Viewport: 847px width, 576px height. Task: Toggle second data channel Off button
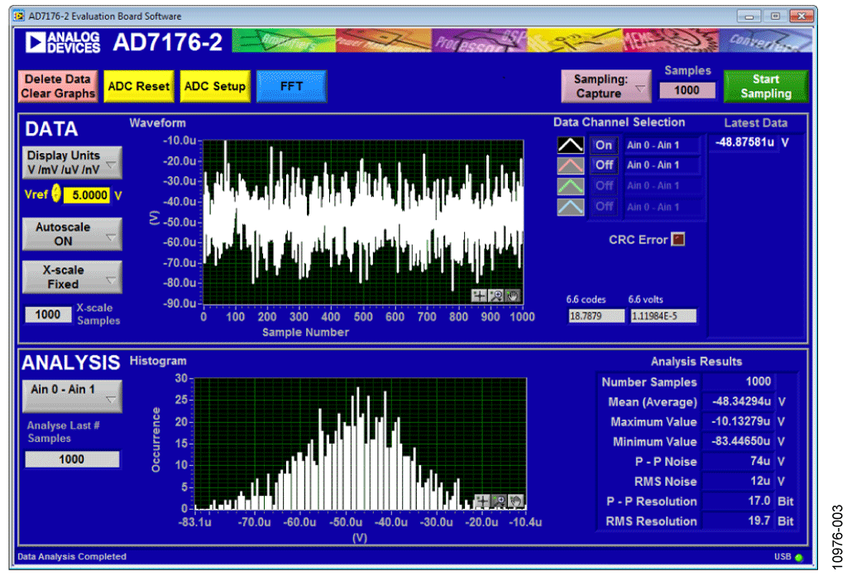click(x=603, y=165)
